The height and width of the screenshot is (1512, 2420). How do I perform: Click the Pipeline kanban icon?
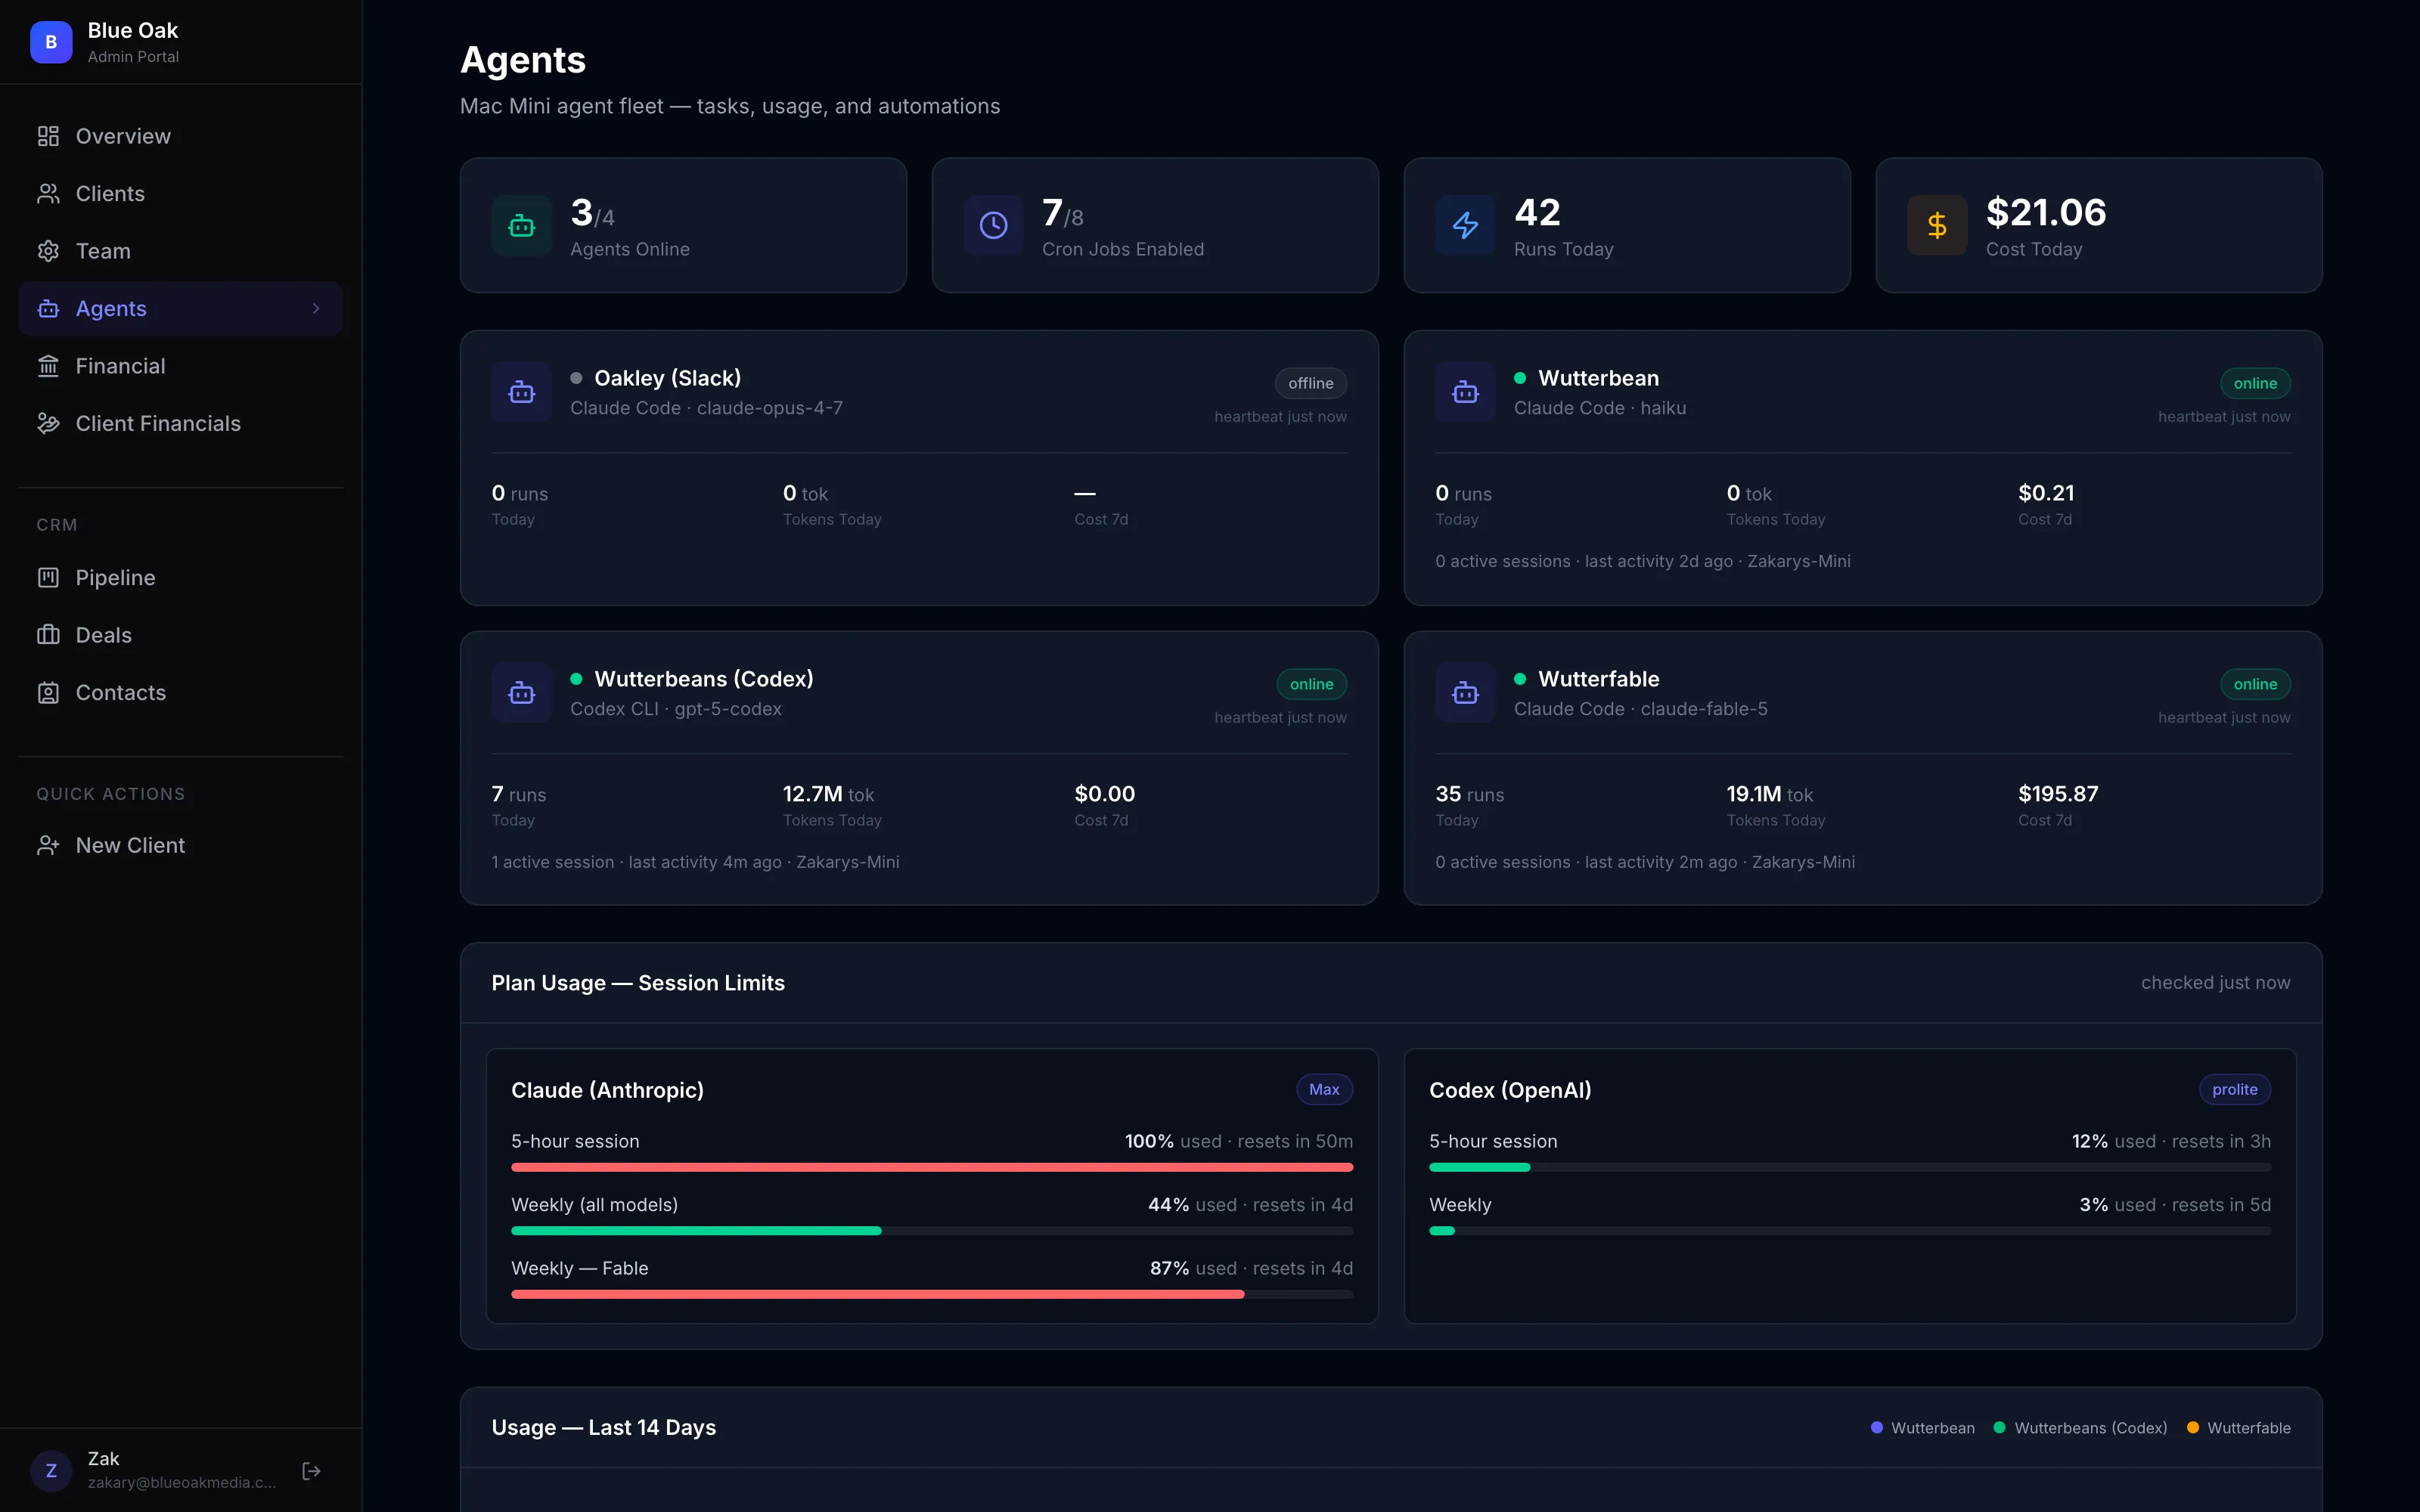(48, 578)
